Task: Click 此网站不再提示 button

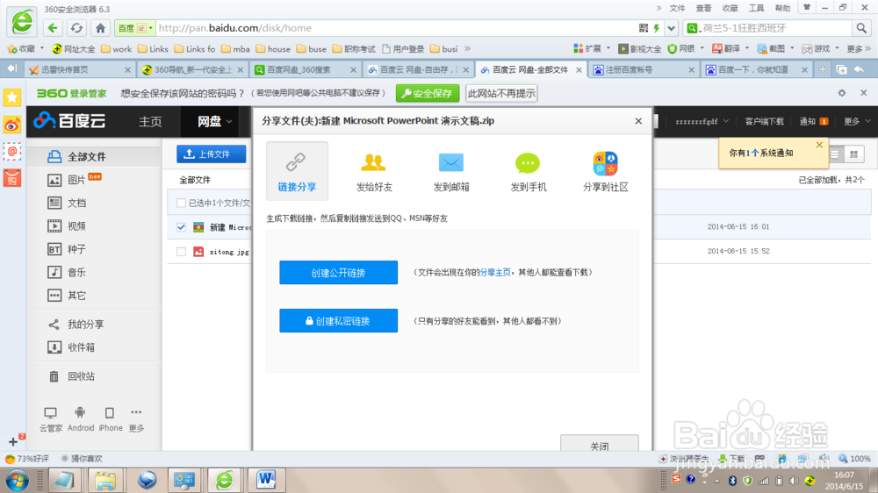Action: 501,94
